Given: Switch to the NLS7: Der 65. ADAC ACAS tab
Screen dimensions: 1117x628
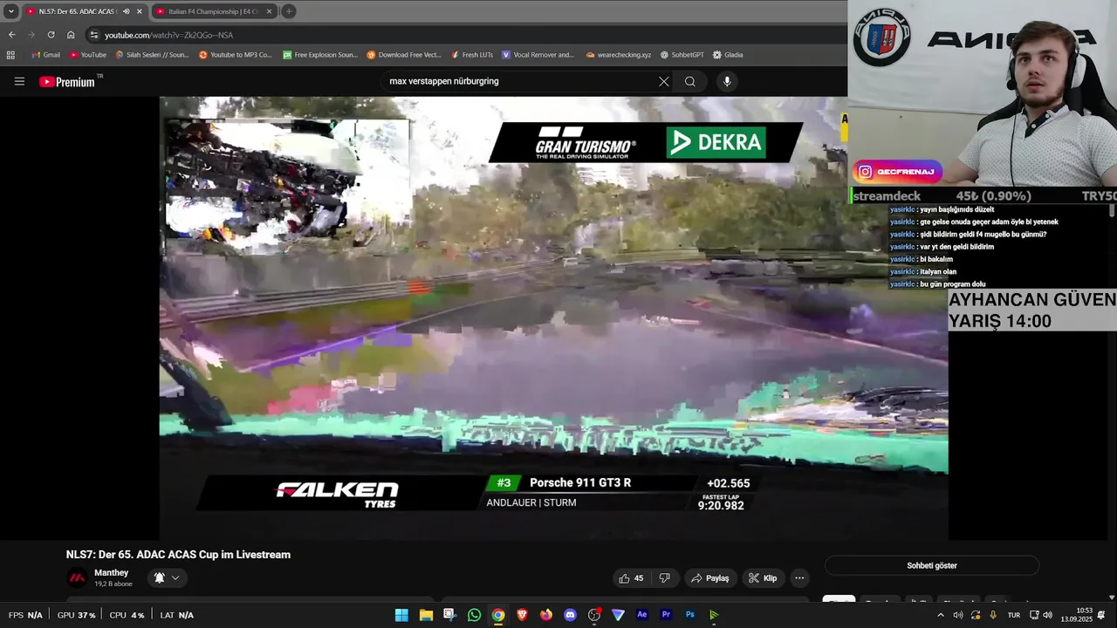Looking at the screenshot, I should 76,11.
